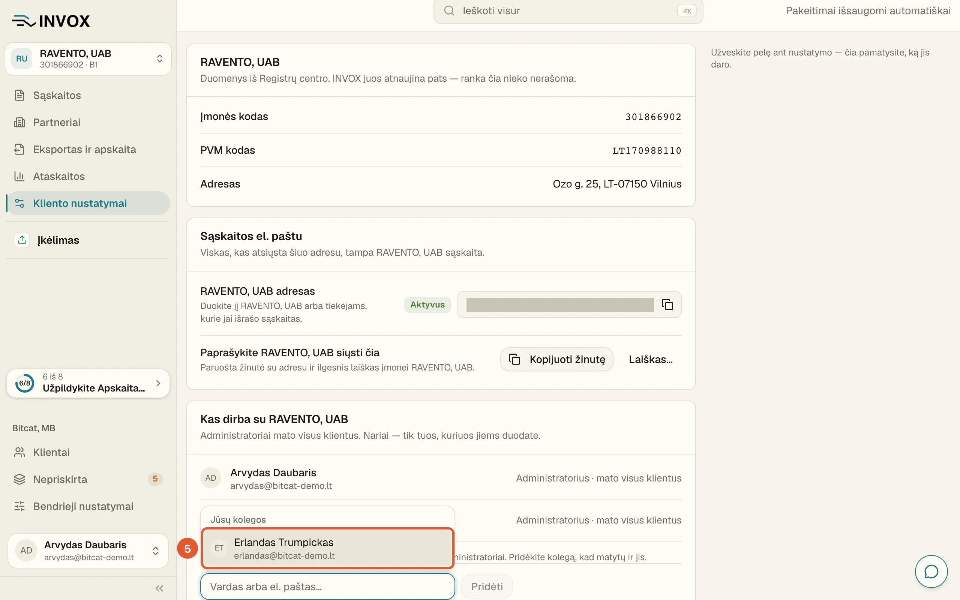Screen dimensions: 960x600
Task: Open Sąskaitos in the sidebar
Action: click(88, 95)
